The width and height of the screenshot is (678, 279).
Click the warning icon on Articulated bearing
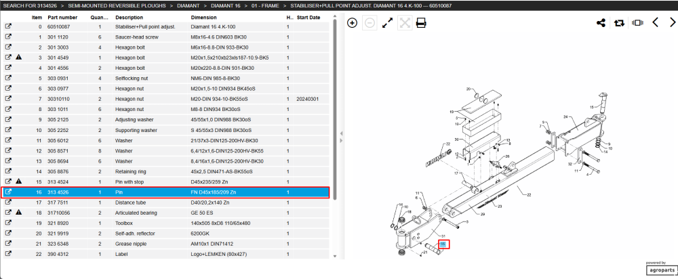tap(18, 213)
